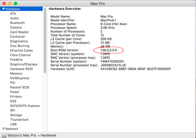Select SATA/SATA Express item
This screenshot has width=196, height=138.
point(25,106)
